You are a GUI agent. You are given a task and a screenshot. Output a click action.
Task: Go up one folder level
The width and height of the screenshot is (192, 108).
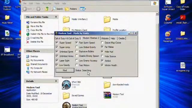click(47, 9)
